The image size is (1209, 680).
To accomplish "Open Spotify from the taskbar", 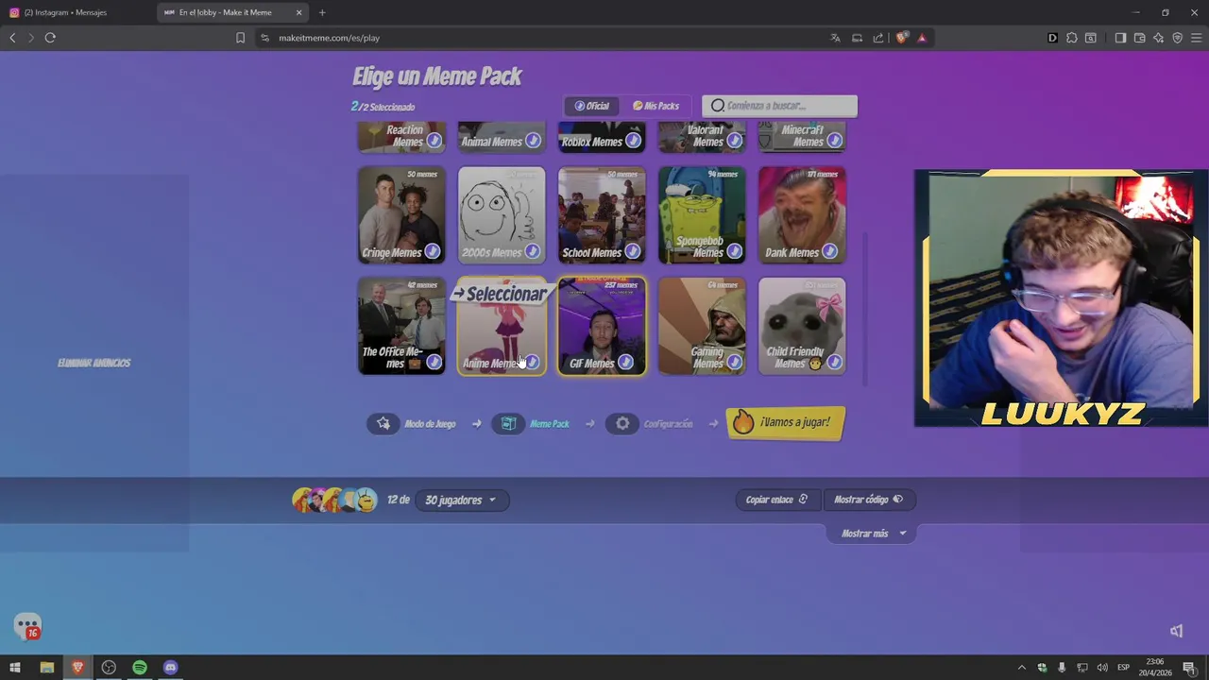I will (140, 668).
